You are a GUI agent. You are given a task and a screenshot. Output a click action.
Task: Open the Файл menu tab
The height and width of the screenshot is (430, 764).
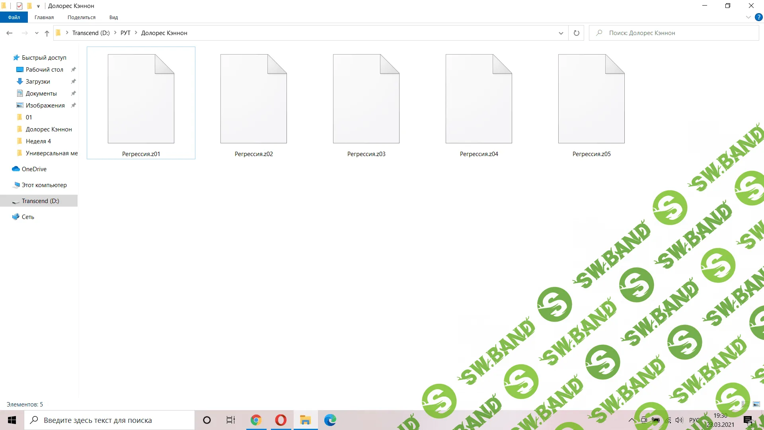tap(14, 17)
